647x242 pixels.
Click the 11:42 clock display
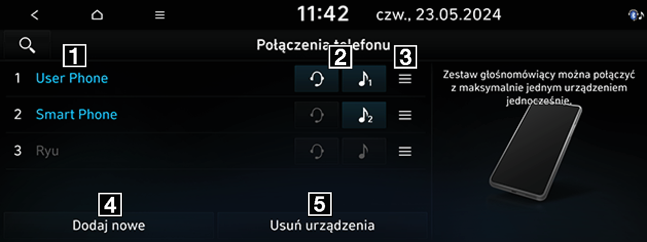click(x=323, y=14)
